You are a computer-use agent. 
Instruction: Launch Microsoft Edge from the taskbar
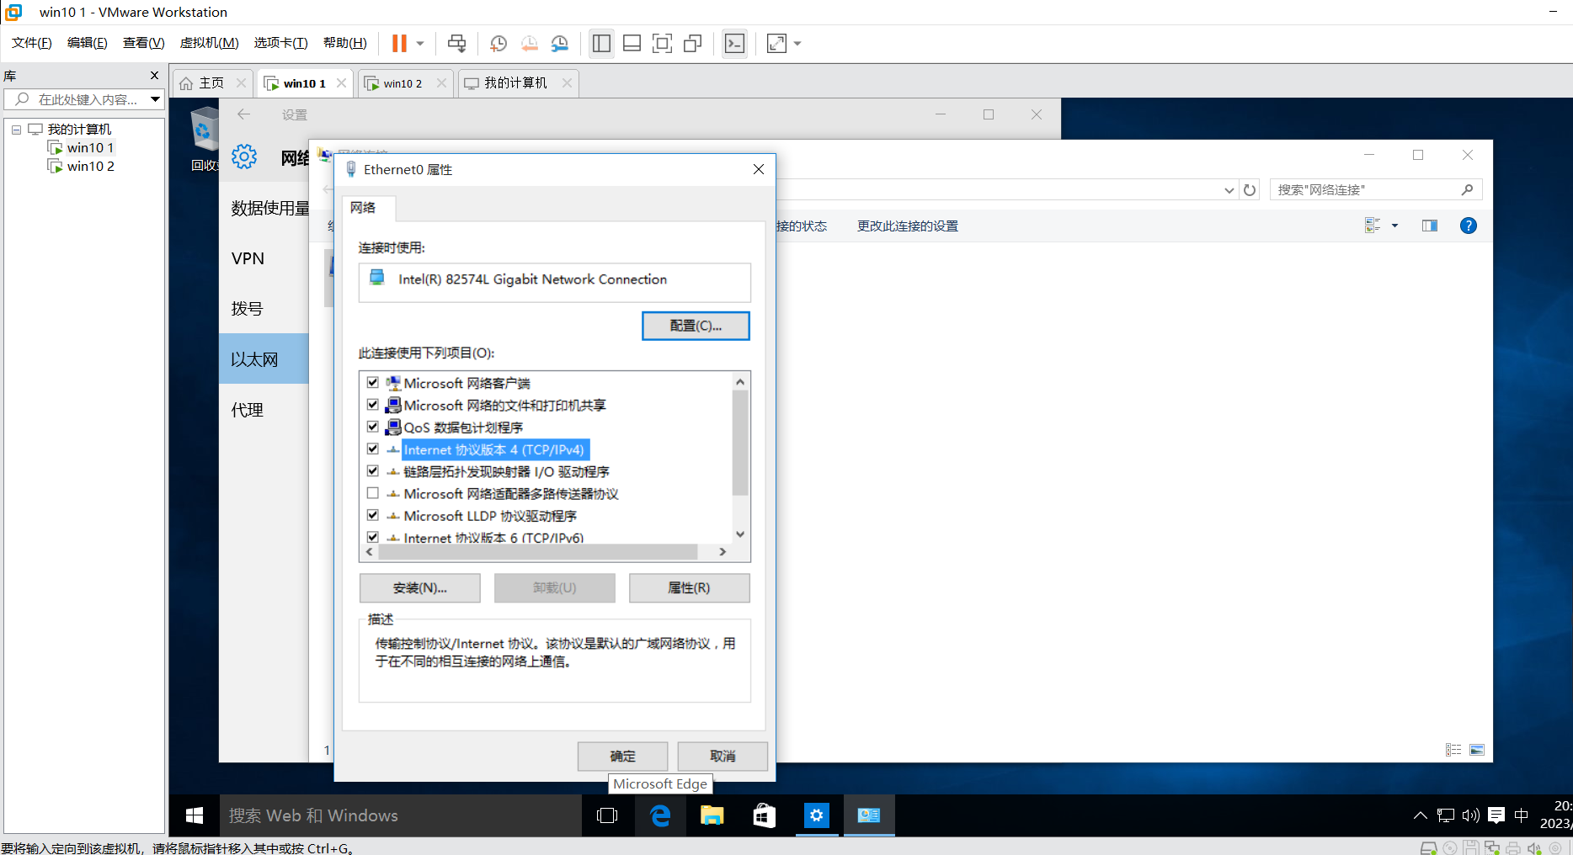(x=660, y=815)
